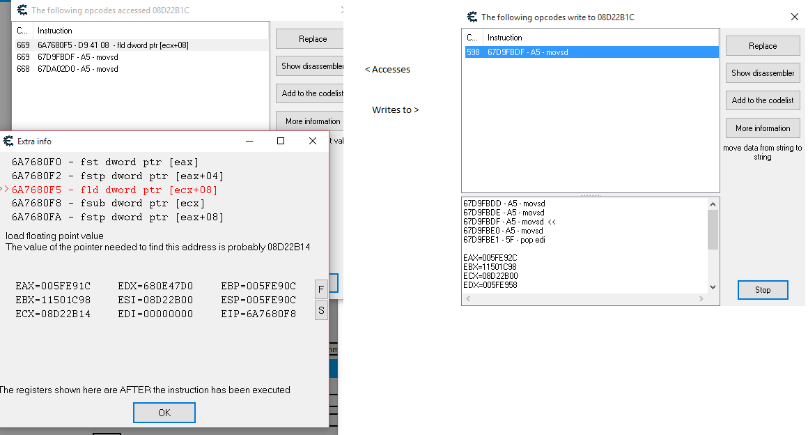Add to the codelist from the 'write to' window
Viewport: 808px width, 435px height.
(763, 100)
